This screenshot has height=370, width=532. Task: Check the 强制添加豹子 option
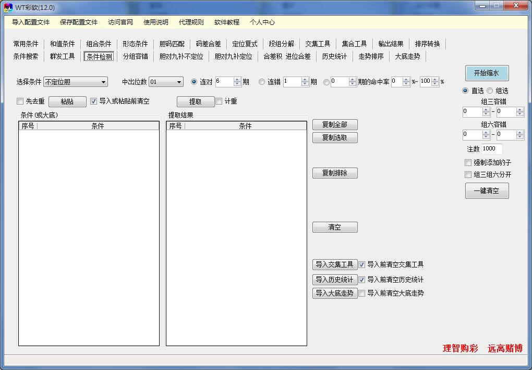[x=467, y=163]
